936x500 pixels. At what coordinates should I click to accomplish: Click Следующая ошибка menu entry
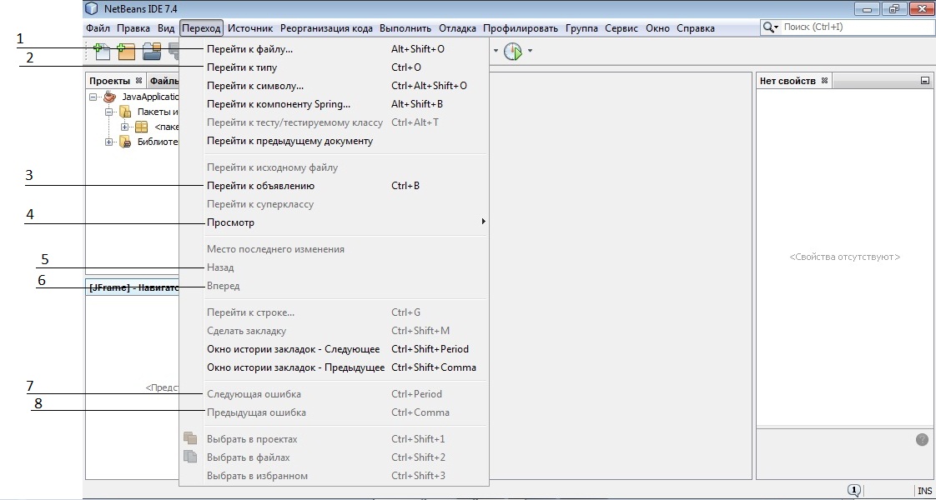coord(334,394)
